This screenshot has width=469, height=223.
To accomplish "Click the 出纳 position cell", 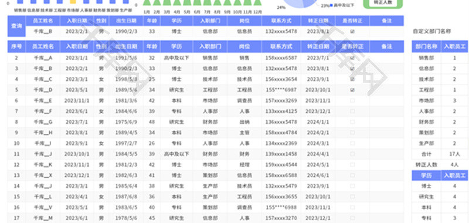I will (244, 122).
